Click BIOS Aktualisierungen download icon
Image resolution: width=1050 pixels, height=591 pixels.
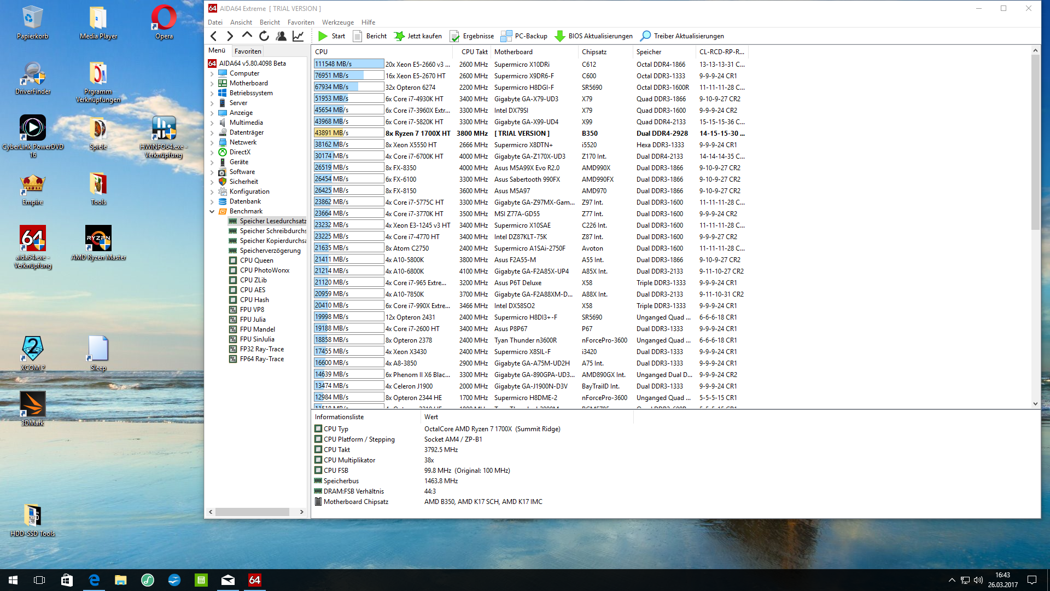[560, 36]
